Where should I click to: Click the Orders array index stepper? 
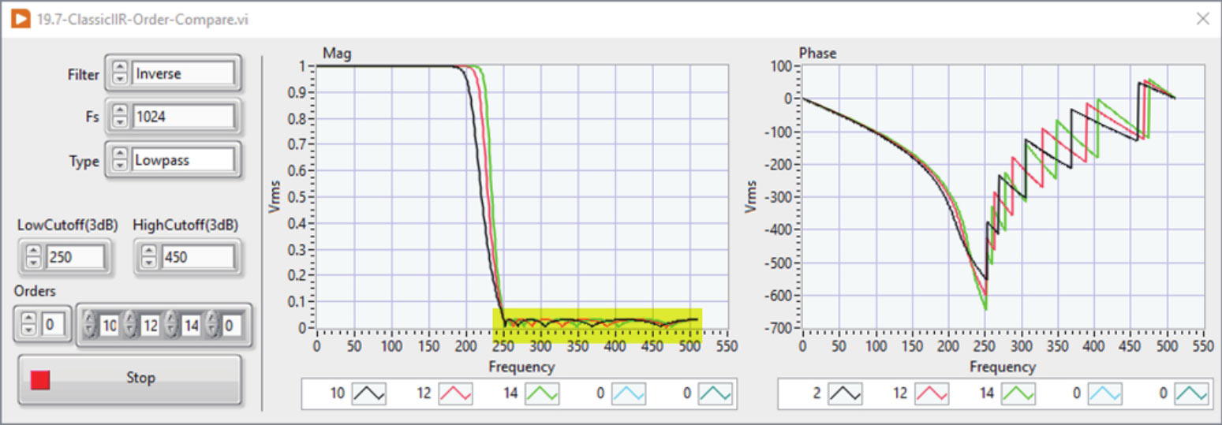pyautogui.click(x=29, y=324)
